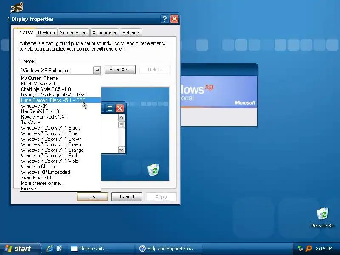Viewport: 340px width, 255px height.
Task: Click the preview window's scroll up arrow
Action: (122, 118)
